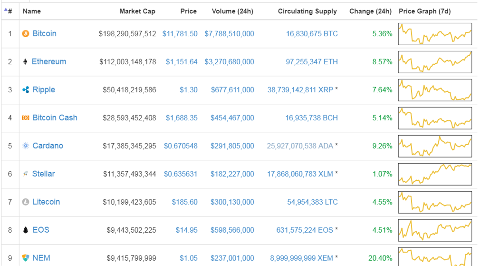Image resolution: width=481 pixels, height=266 pixels.
Task: Sort table by the Name column header
Action: (x=31, y=11)
